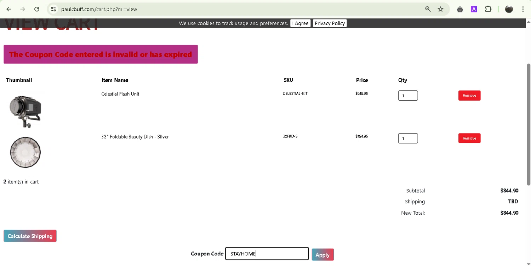Remove the 32" Foldable Beauty Dish
531x266 pixels.
pos(469,138)
